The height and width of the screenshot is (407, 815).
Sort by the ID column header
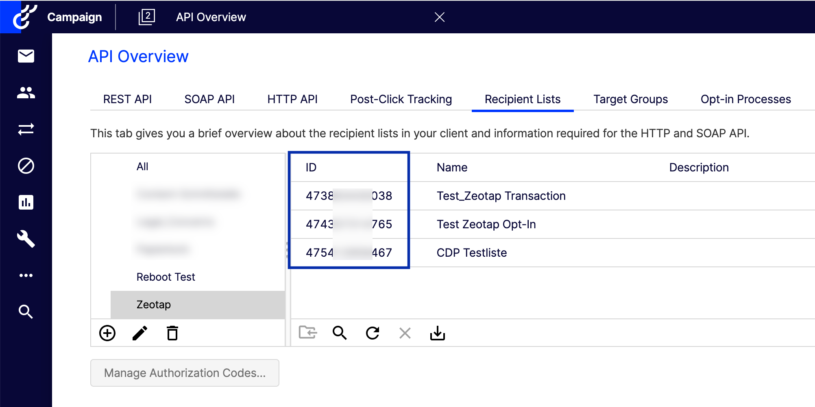(x=311, y=167)
